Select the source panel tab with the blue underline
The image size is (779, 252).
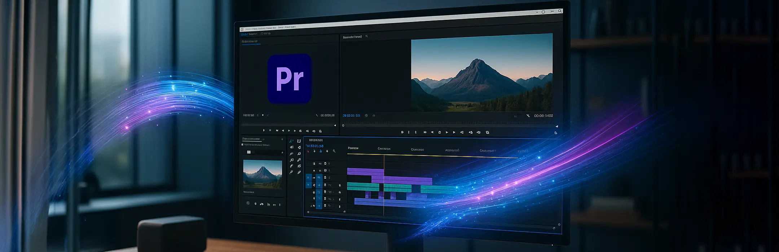[x=250, y=42]
